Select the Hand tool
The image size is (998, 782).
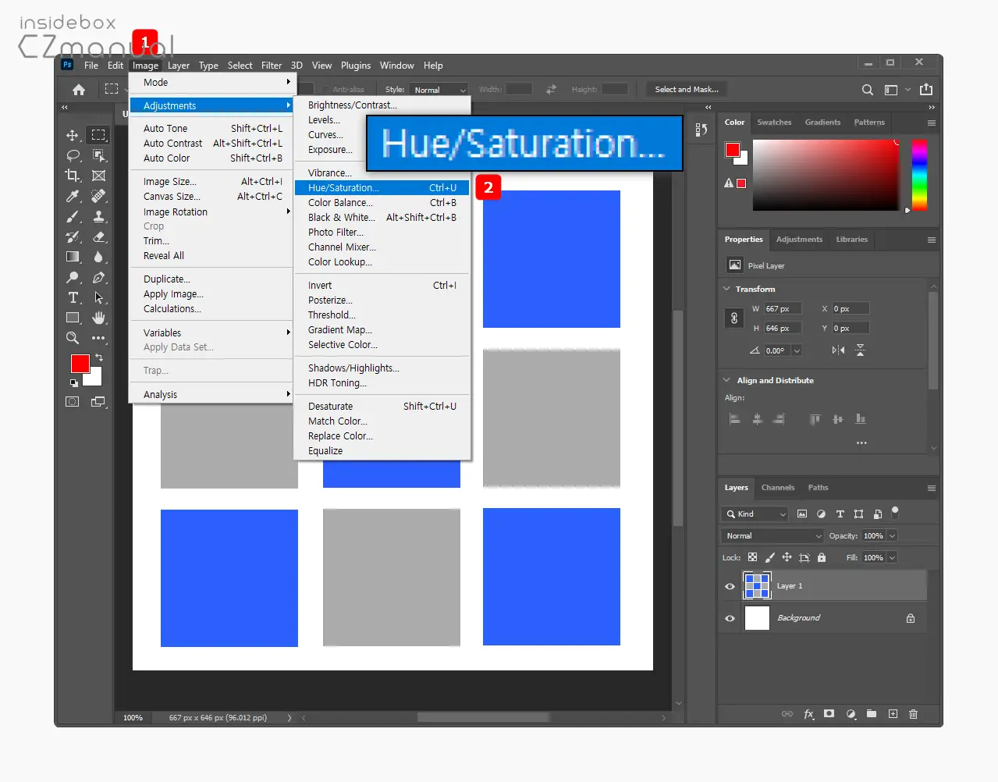[x=98, y=318]
